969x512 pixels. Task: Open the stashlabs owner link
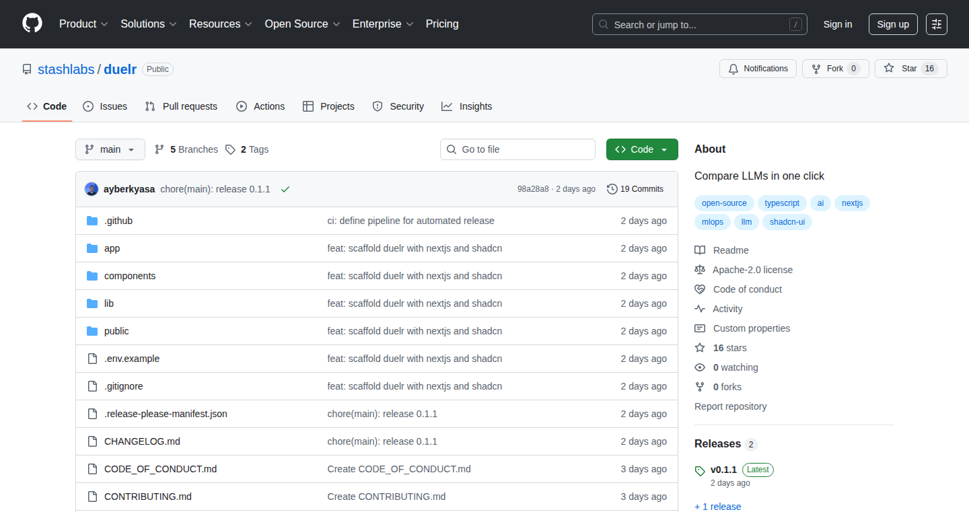(66, 69)
